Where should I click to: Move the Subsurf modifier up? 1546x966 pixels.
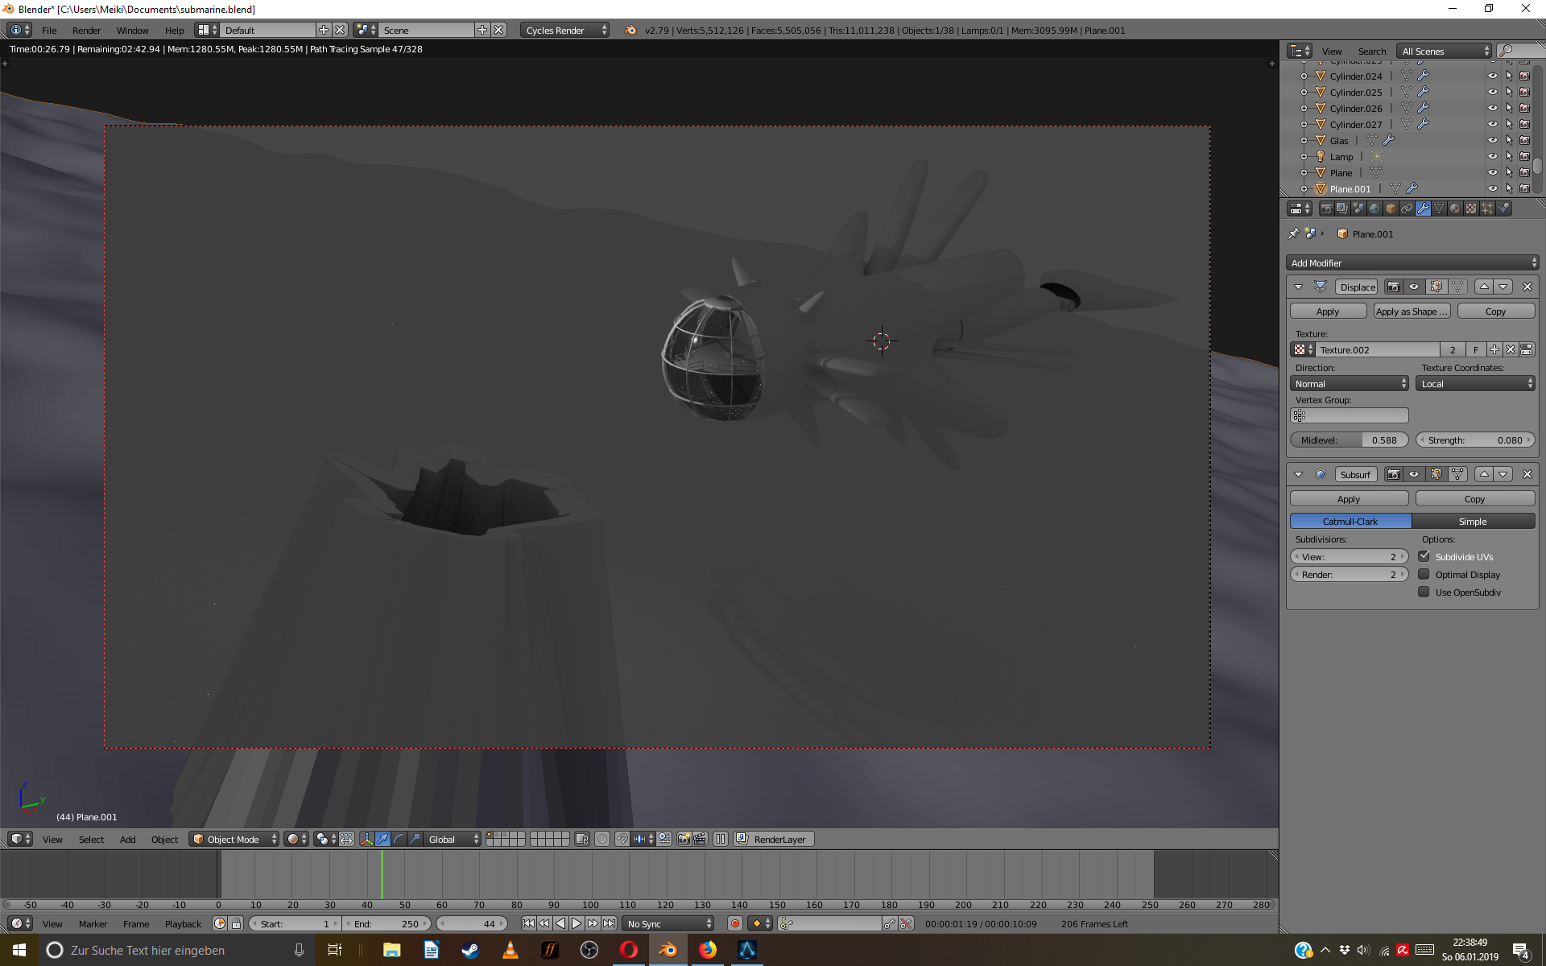[1484, 474]
